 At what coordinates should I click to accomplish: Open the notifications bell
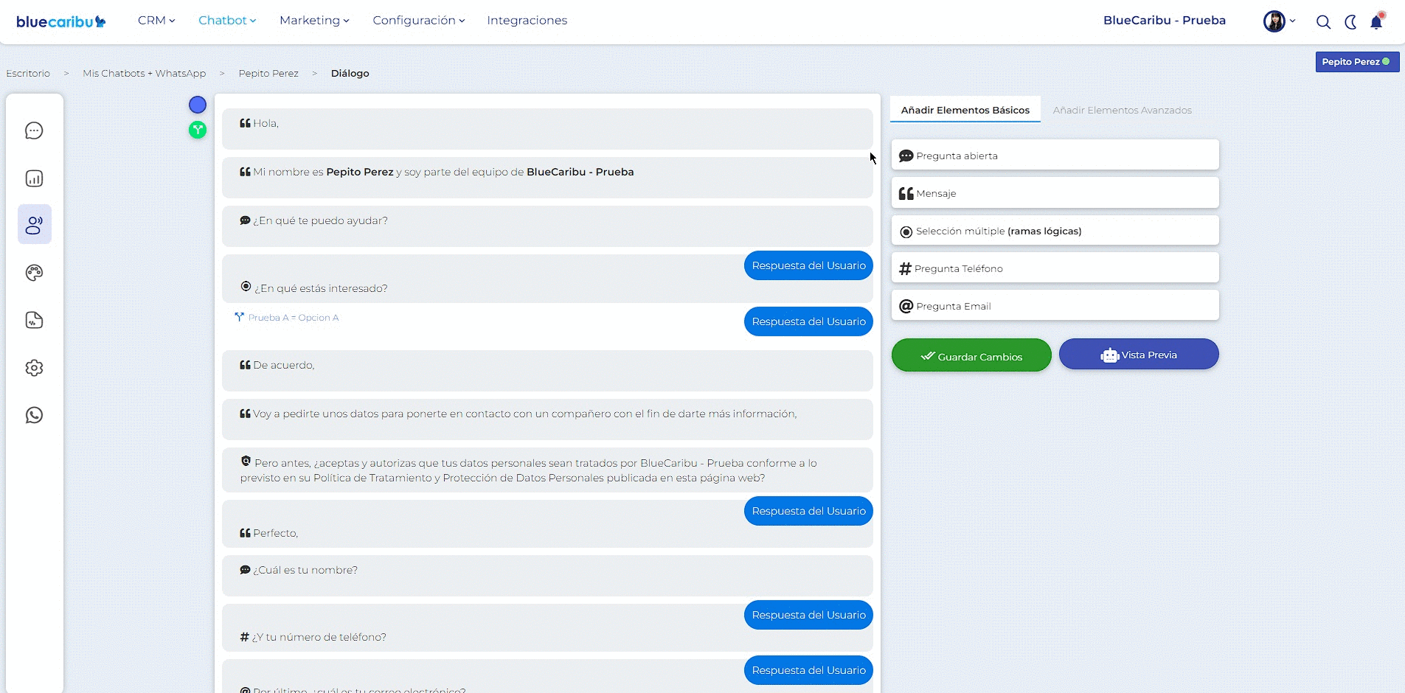tap(1376, 21)
